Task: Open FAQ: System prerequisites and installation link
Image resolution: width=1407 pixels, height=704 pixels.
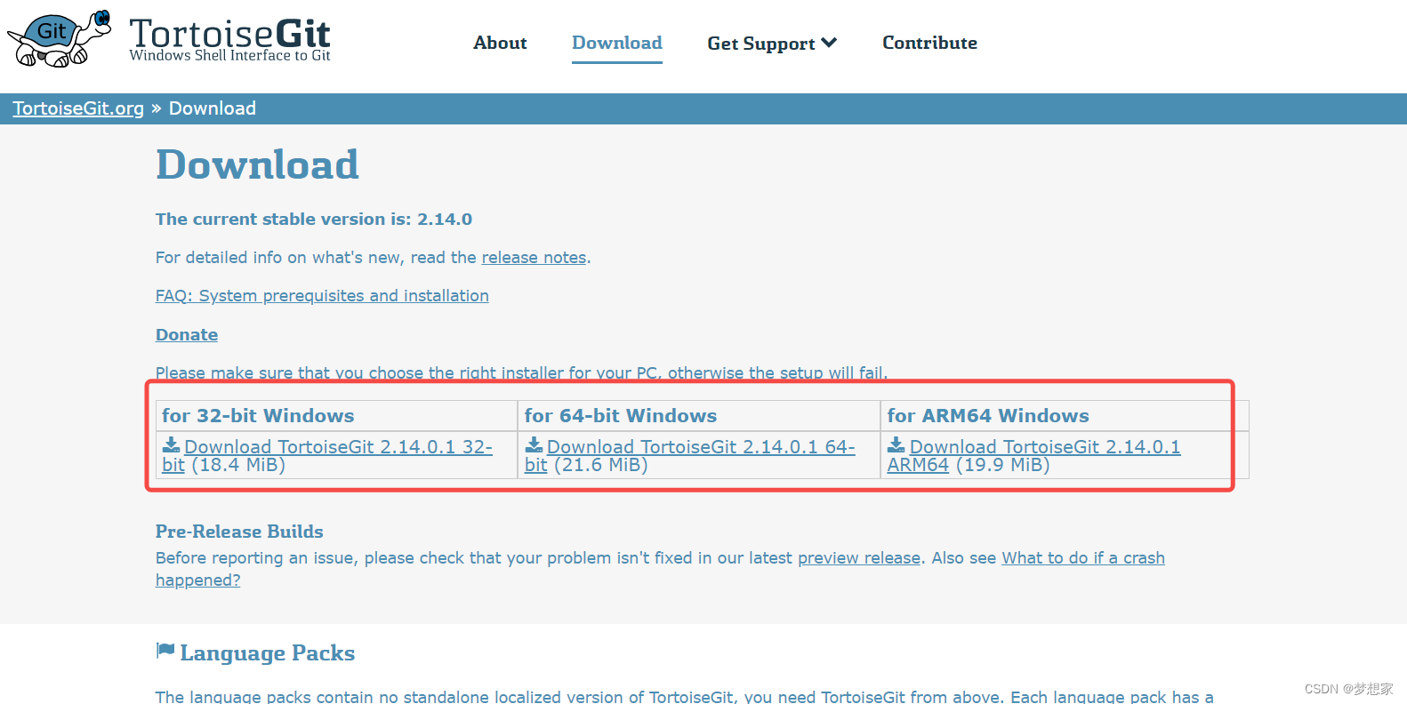Action: [322, 296]
